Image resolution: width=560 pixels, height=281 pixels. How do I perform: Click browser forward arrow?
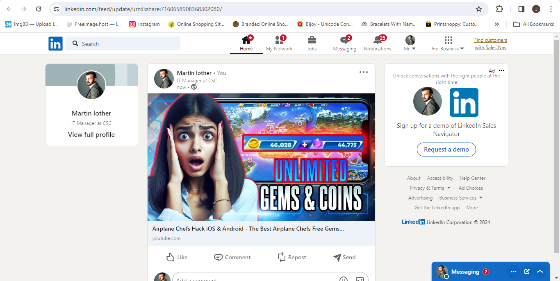click(24, 9)
